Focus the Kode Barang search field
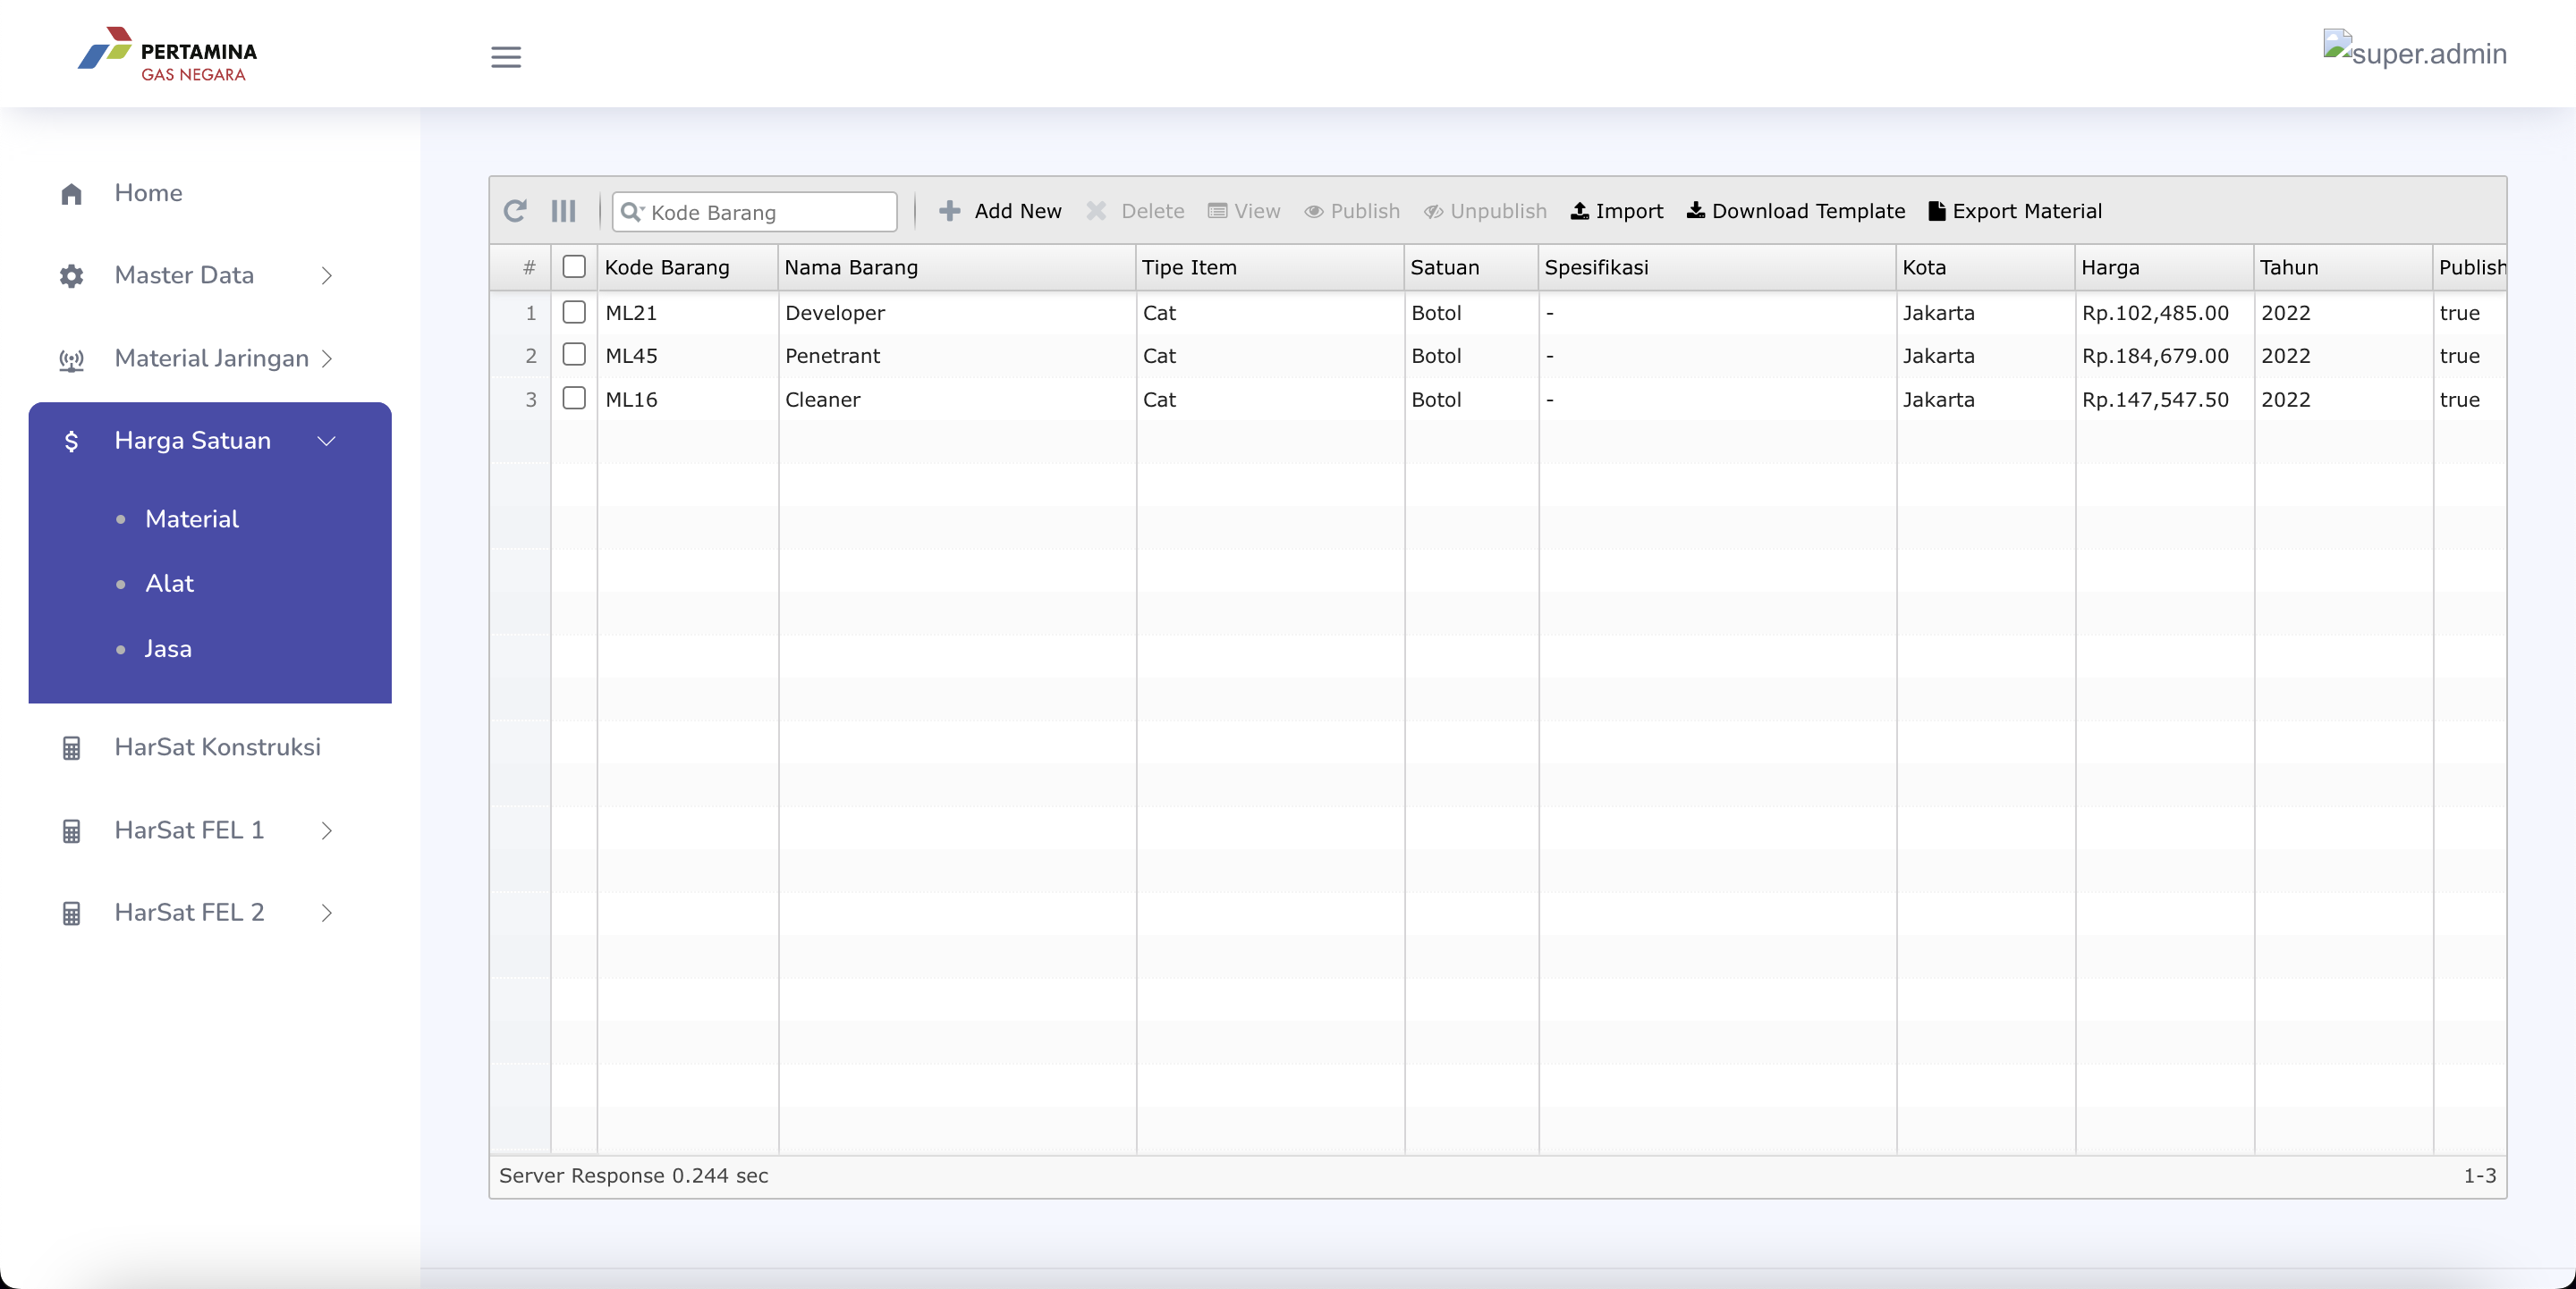The width and height of the screenshot is (2576, 1289). tap(755, 212)
